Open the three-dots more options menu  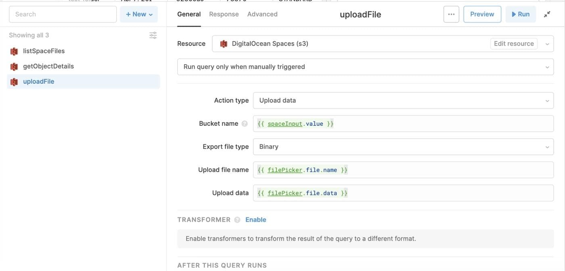pos(451,14)
